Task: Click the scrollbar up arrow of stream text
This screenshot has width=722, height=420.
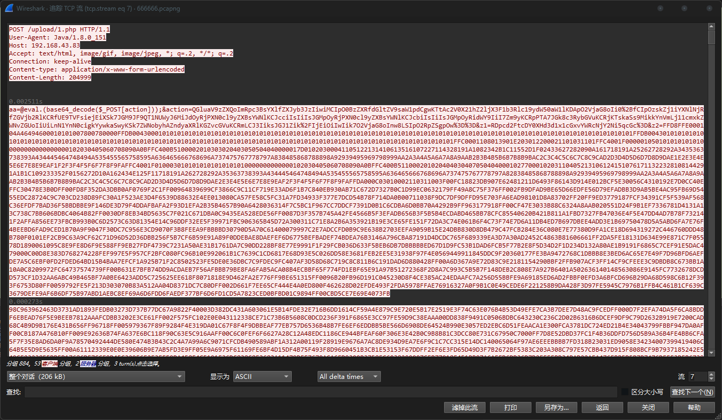Action: [x=711, y=27]
